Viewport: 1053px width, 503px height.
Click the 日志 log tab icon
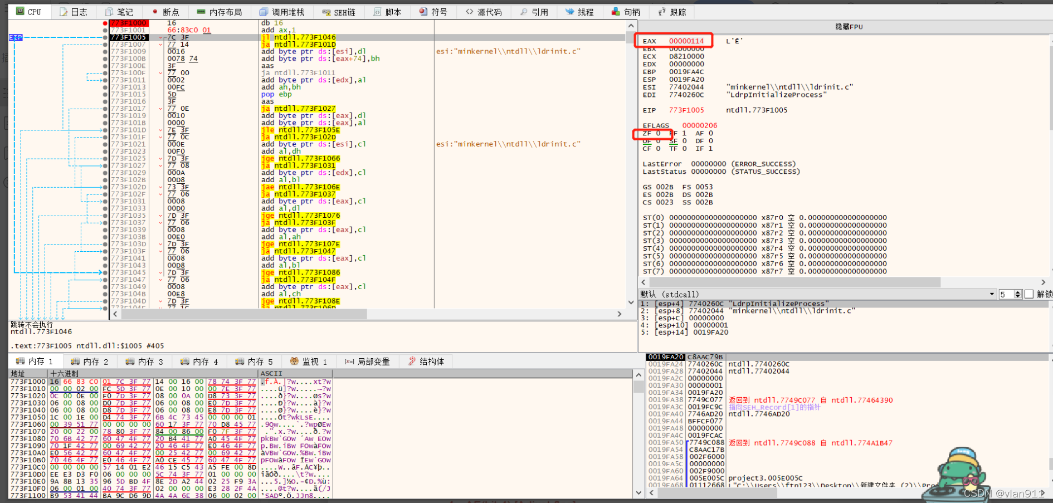pos(64,12)
